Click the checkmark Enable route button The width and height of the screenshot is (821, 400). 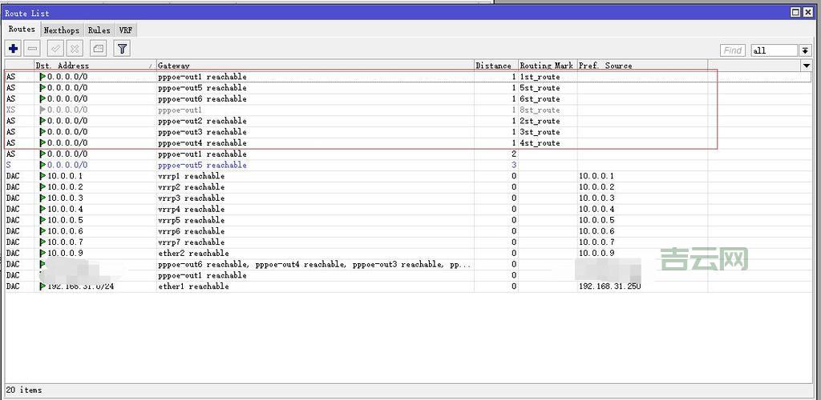pos(55,49)
